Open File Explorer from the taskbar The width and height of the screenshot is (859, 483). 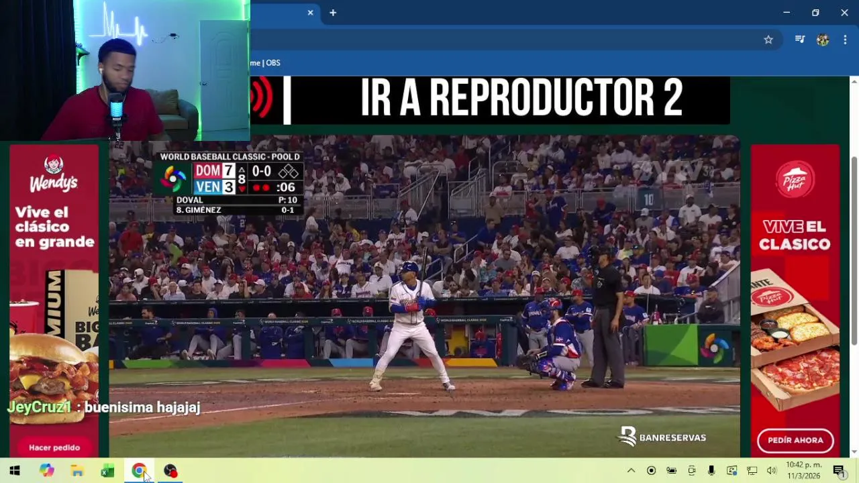(x=77, y=471)
